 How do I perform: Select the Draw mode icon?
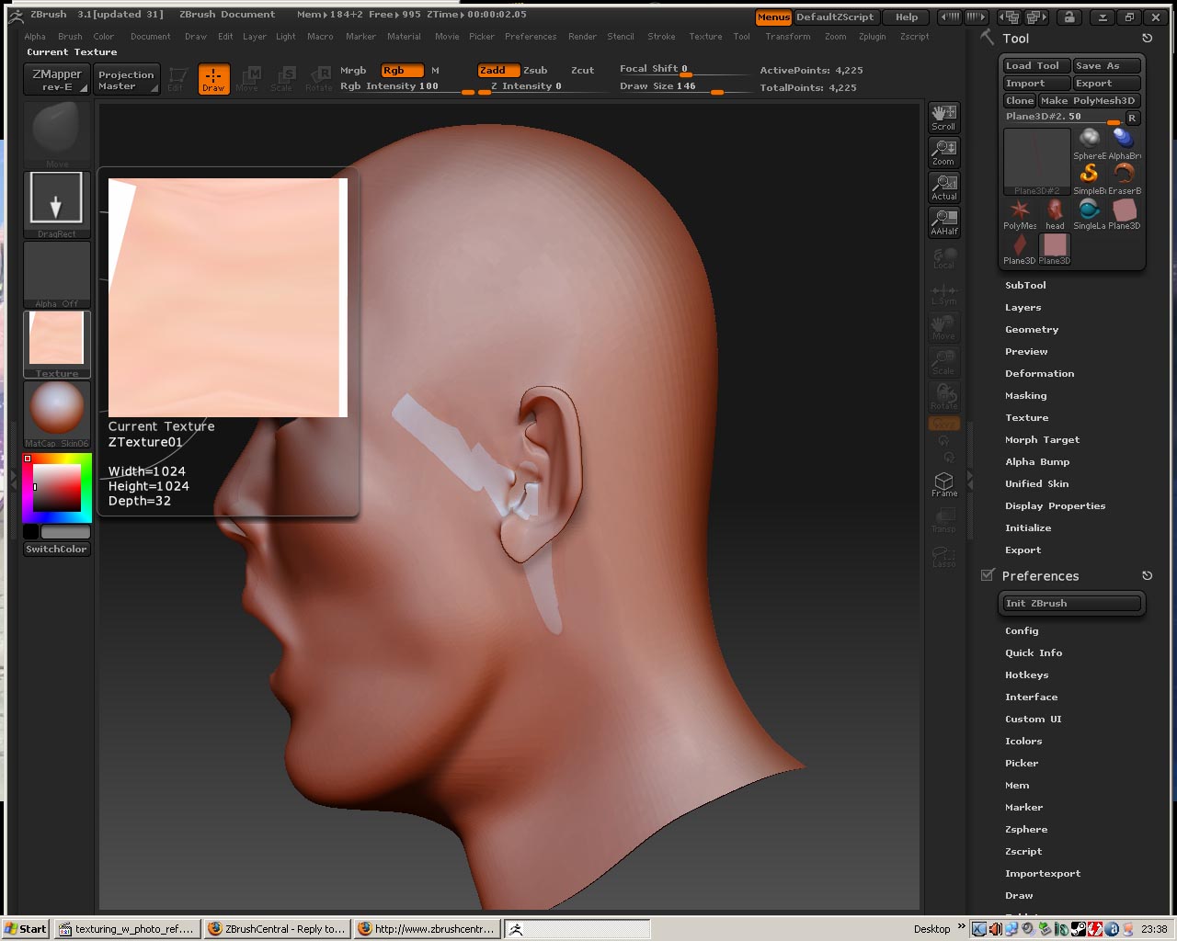click(213, 79)
